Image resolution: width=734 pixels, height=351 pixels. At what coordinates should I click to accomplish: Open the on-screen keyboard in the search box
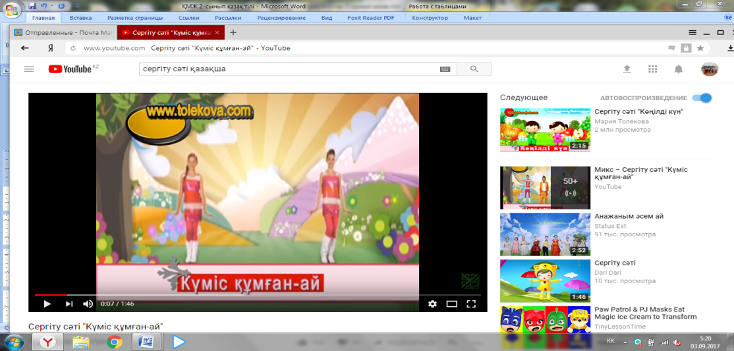click(445, 69)
